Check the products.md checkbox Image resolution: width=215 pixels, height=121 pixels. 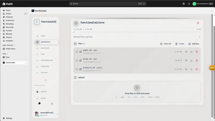pos(77,69)
